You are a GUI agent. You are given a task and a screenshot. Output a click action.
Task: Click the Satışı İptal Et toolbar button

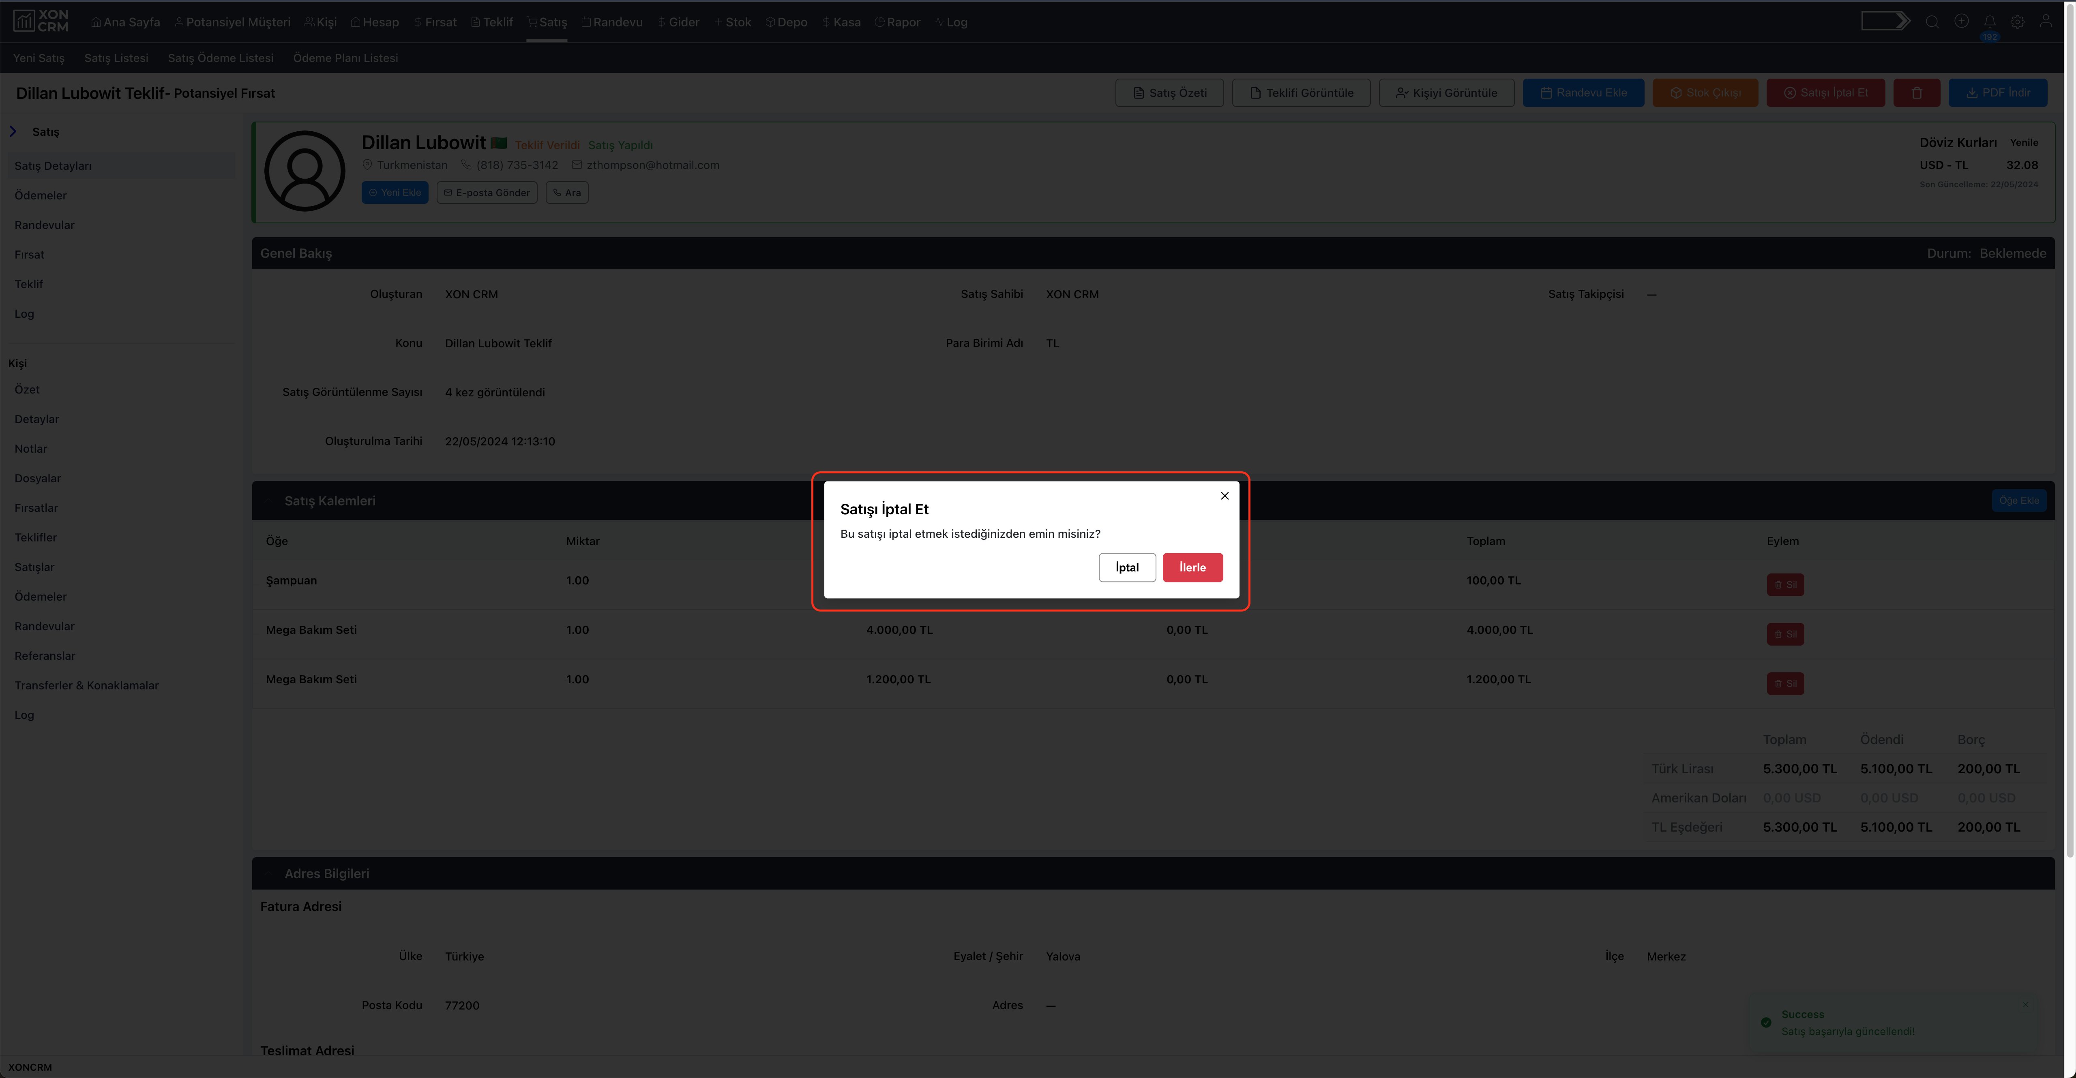click(x=1825, y=93)
